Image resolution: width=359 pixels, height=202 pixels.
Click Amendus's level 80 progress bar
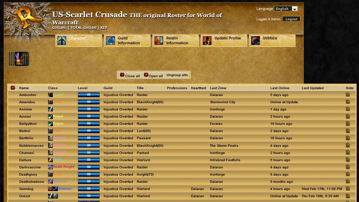[89, 102]
